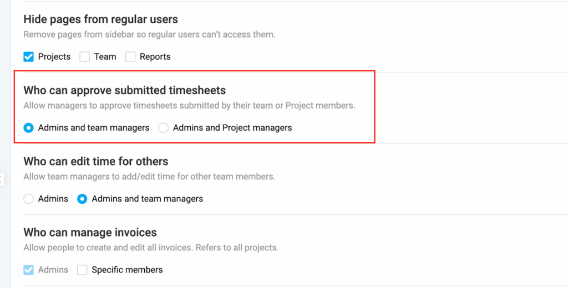This screenshot has height=288, width=568.
Task: Tick the 'Specific members' checkbox
Action: (x=83, y=270)
